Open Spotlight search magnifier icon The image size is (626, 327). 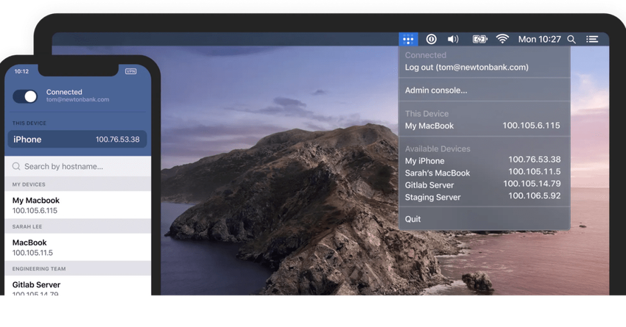pyautogui.click(x=572, y=39)
